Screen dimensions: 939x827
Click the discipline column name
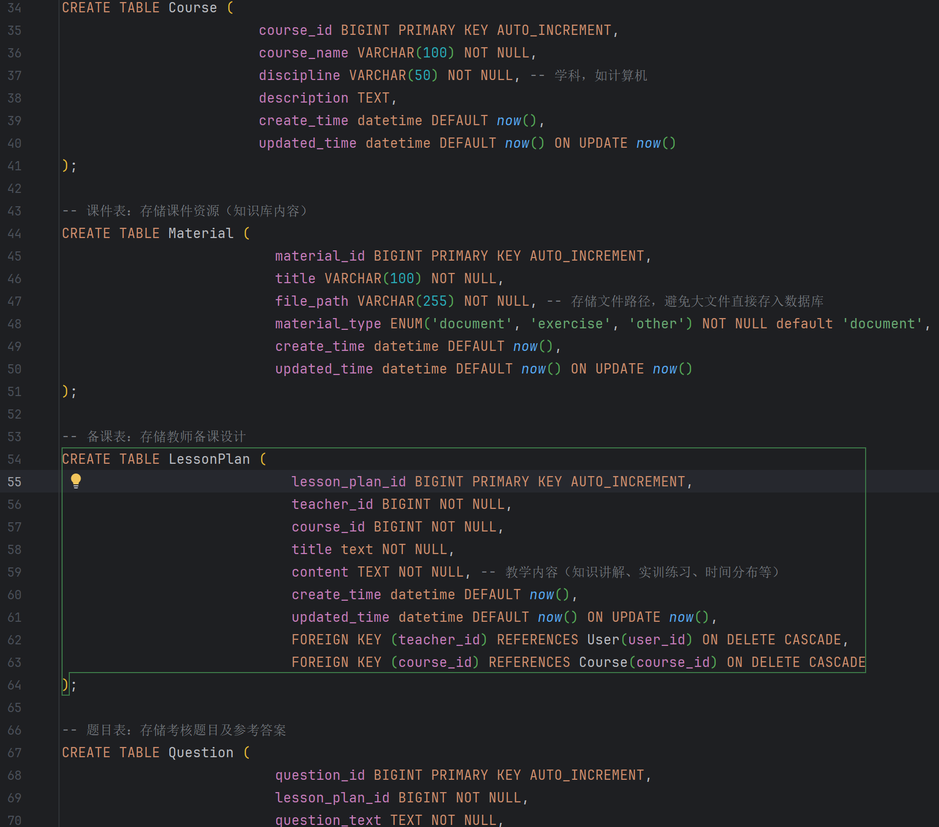pos(300,75)
